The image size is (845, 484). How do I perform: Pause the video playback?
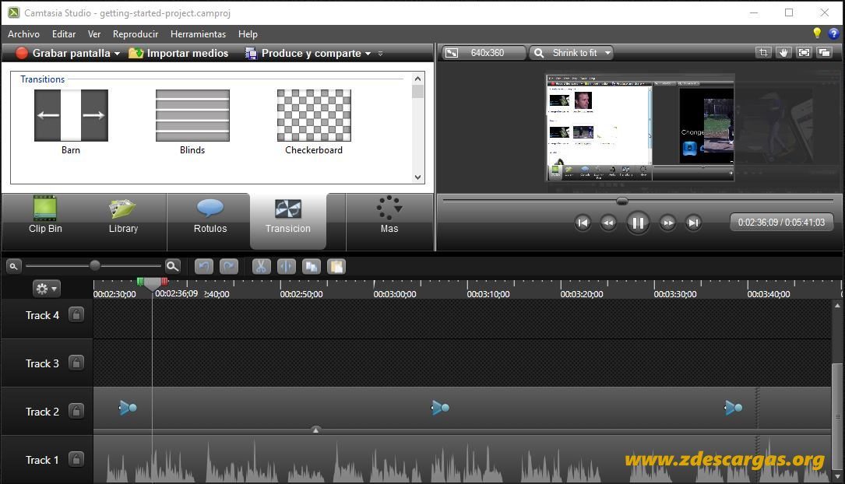tap(638, 223)
